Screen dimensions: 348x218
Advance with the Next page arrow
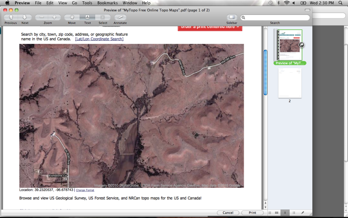pyautogui.click(x=25, y=17)
